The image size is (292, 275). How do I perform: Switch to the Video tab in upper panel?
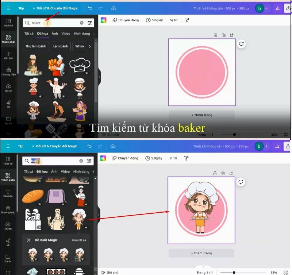click(66, 34)
